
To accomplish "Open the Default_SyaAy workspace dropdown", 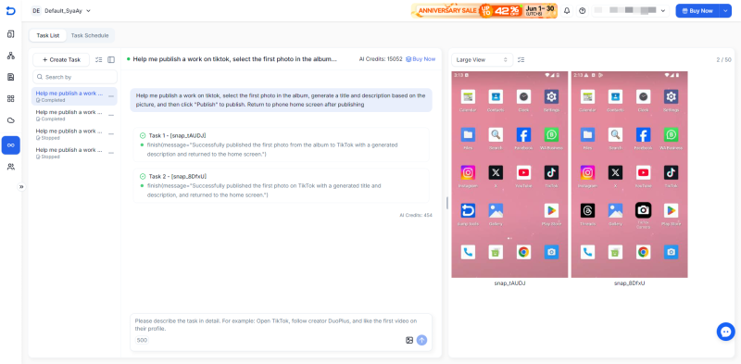I will 61,11.
